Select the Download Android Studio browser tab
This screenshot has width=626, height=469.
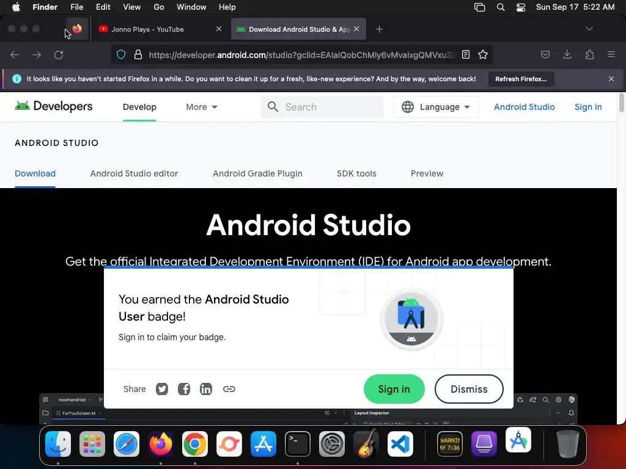click(298, 29)
